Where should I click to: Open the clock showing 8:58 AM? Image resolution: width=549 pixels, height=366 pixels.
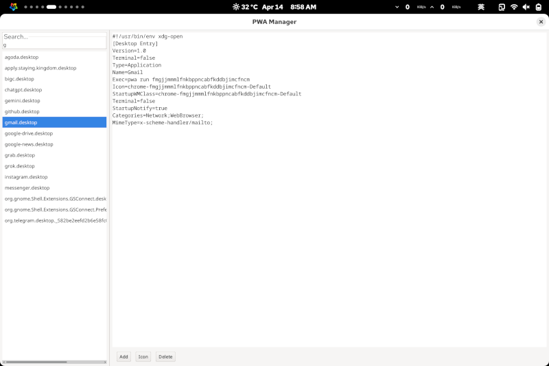[x=303, y=7]
